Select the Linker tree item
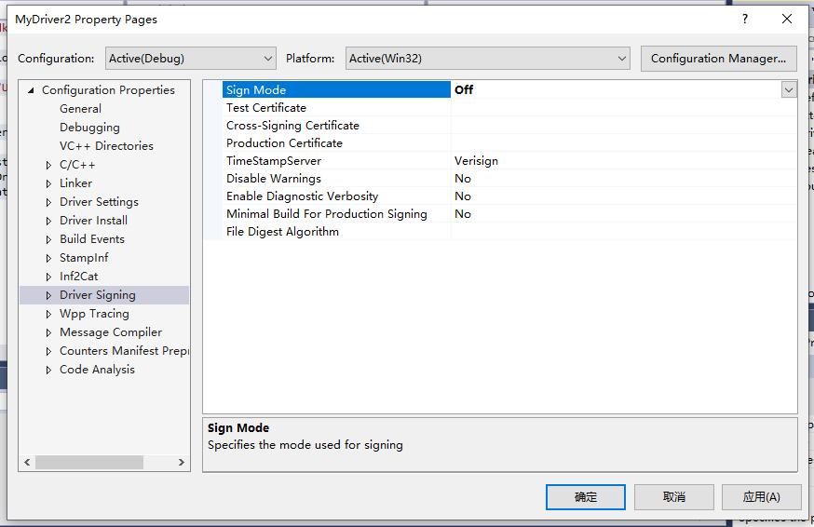Image resolution: width=814 pixels, height=527 pixels. point(75,183)
